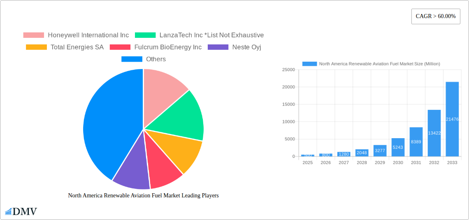Click the LanzaTech Inc green legend swatch
This screenshot has height=220, width=469.
[145, 35]
